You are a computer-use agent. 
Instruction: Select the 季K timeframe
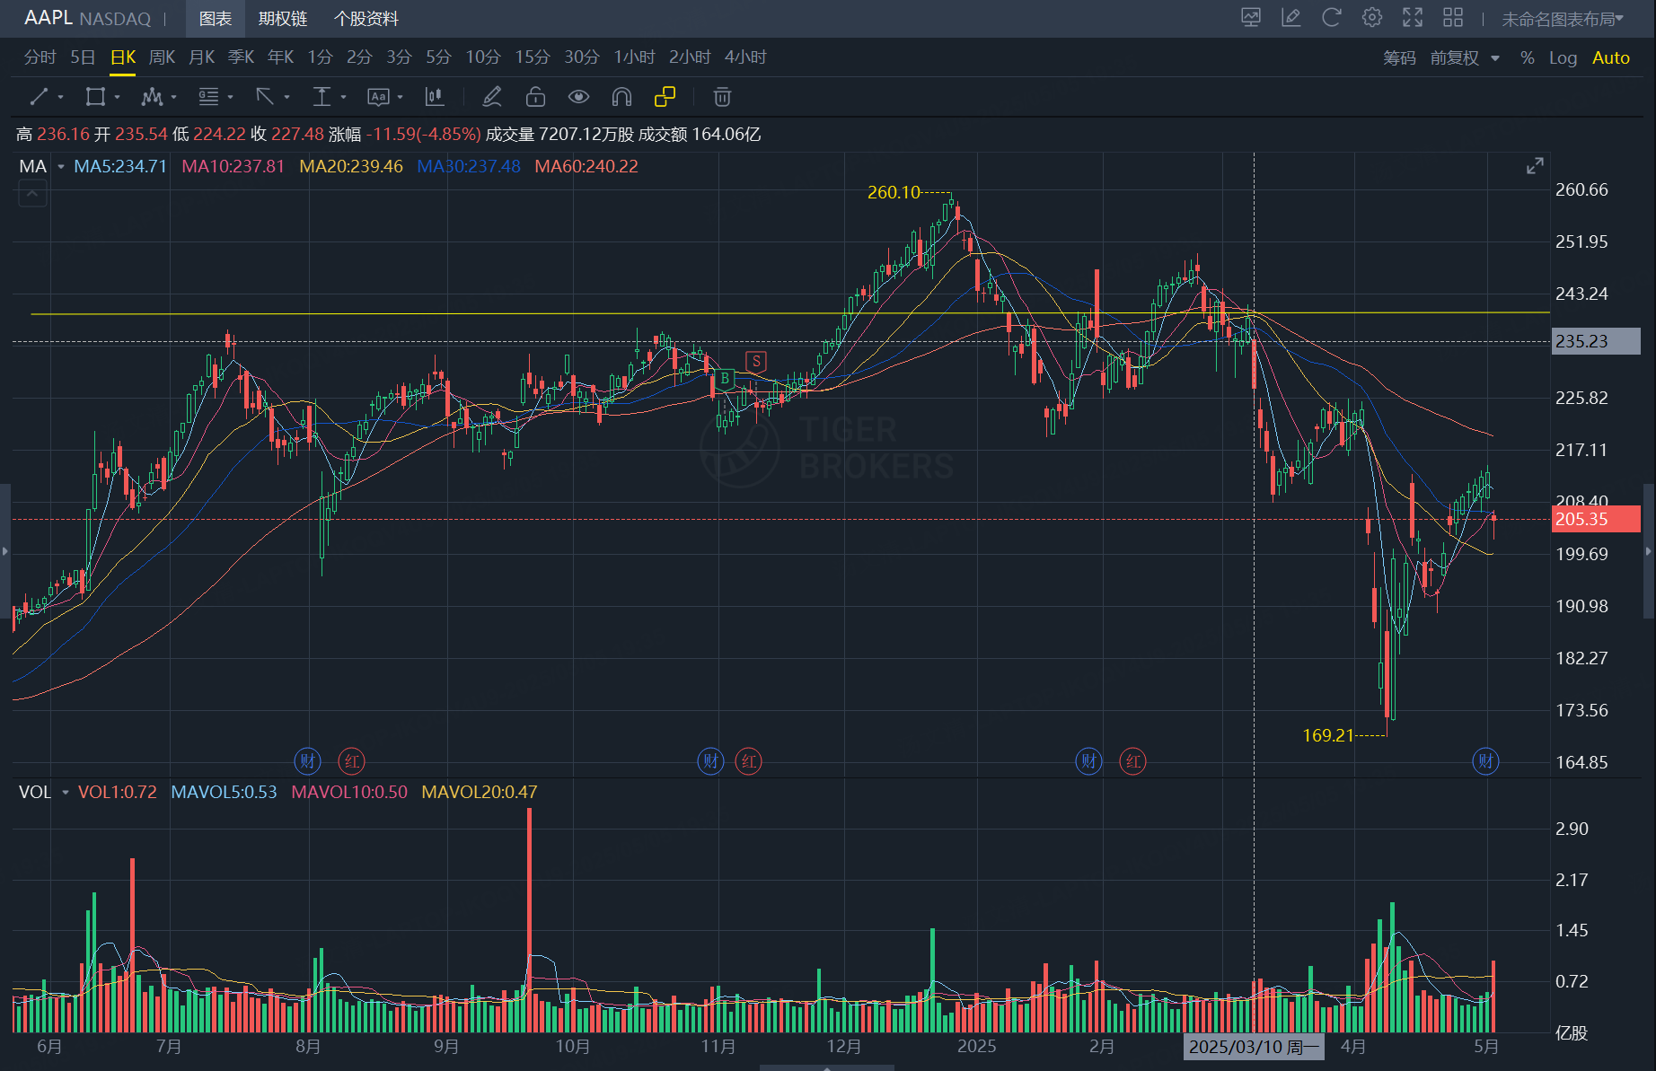point(241,57)
